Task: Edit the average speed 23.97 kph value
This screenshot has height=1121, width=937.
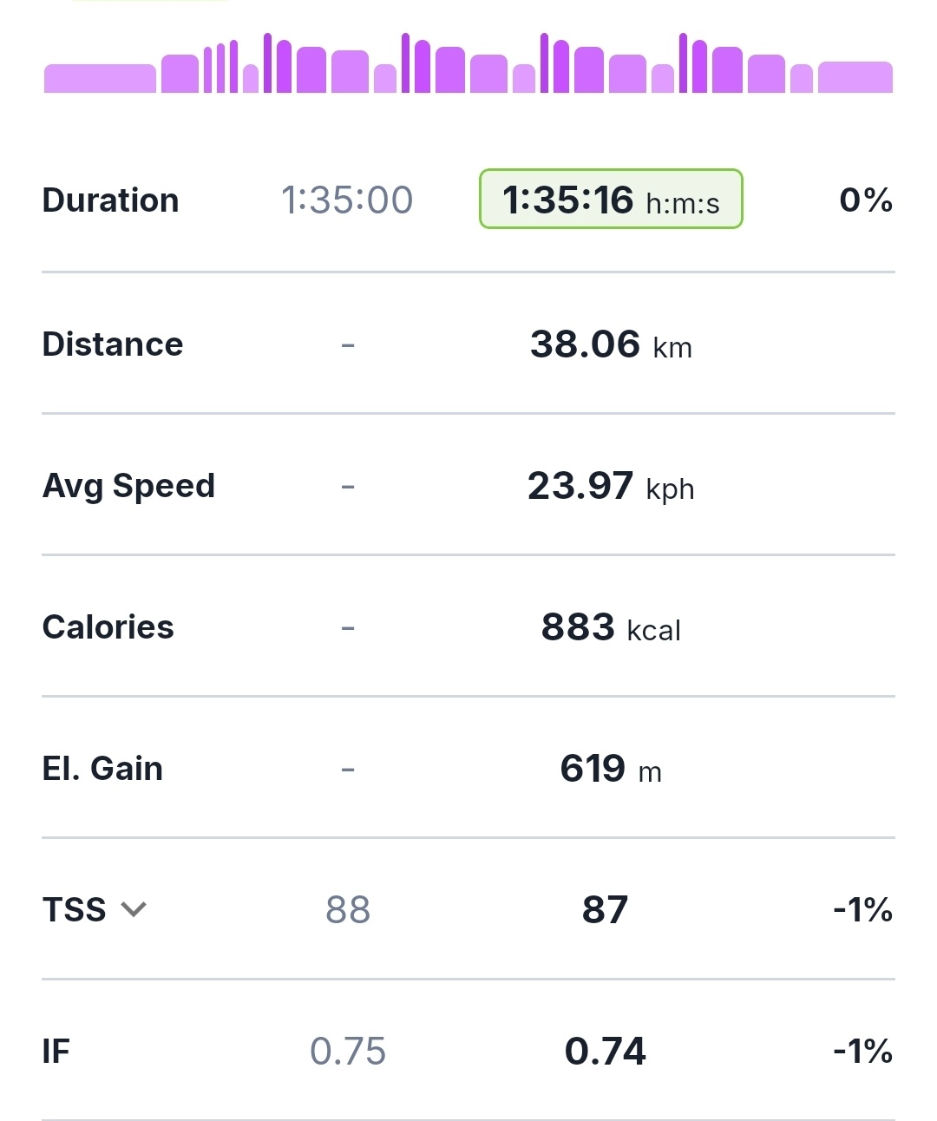Action: coord(611,486)
